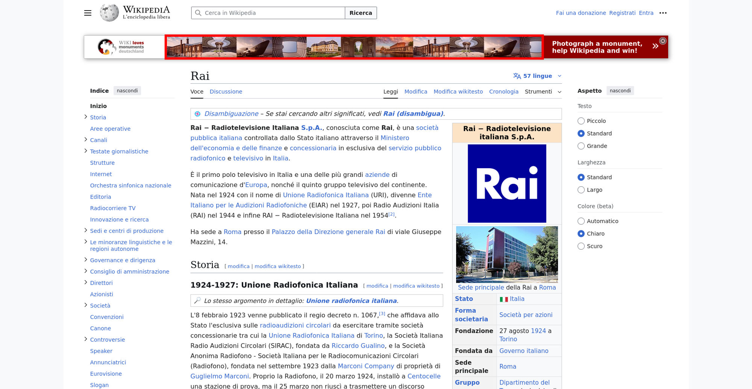Select Scuro color mode
752x389 pixels.
pyautogui.click(x=581, y=246)
